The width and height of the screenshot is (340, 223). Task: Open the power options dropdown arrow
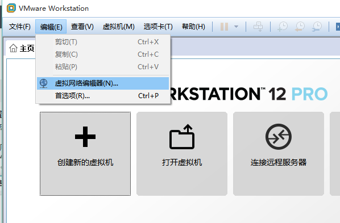coord(237,27)
